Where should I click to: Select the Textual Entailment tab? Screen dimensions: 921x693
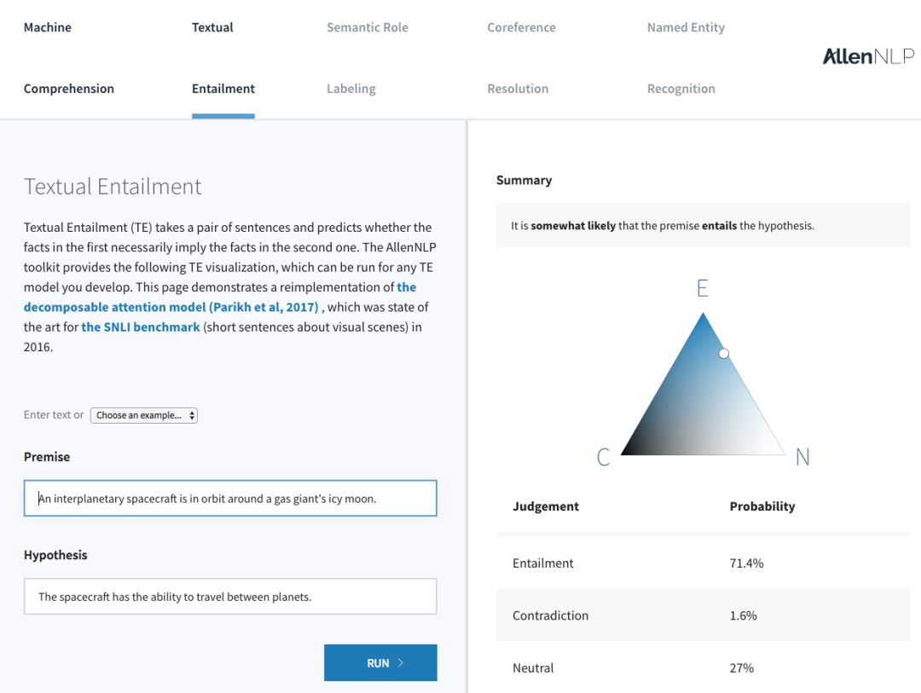pyautogui.click(x=223, y=58)
